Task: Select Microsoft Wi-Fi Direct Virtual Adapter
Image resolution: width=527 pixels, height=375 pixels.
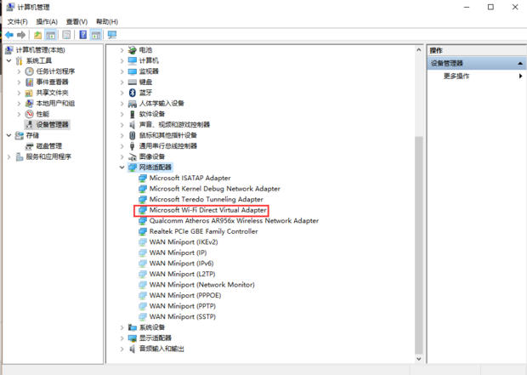Action: coord(207,210)
